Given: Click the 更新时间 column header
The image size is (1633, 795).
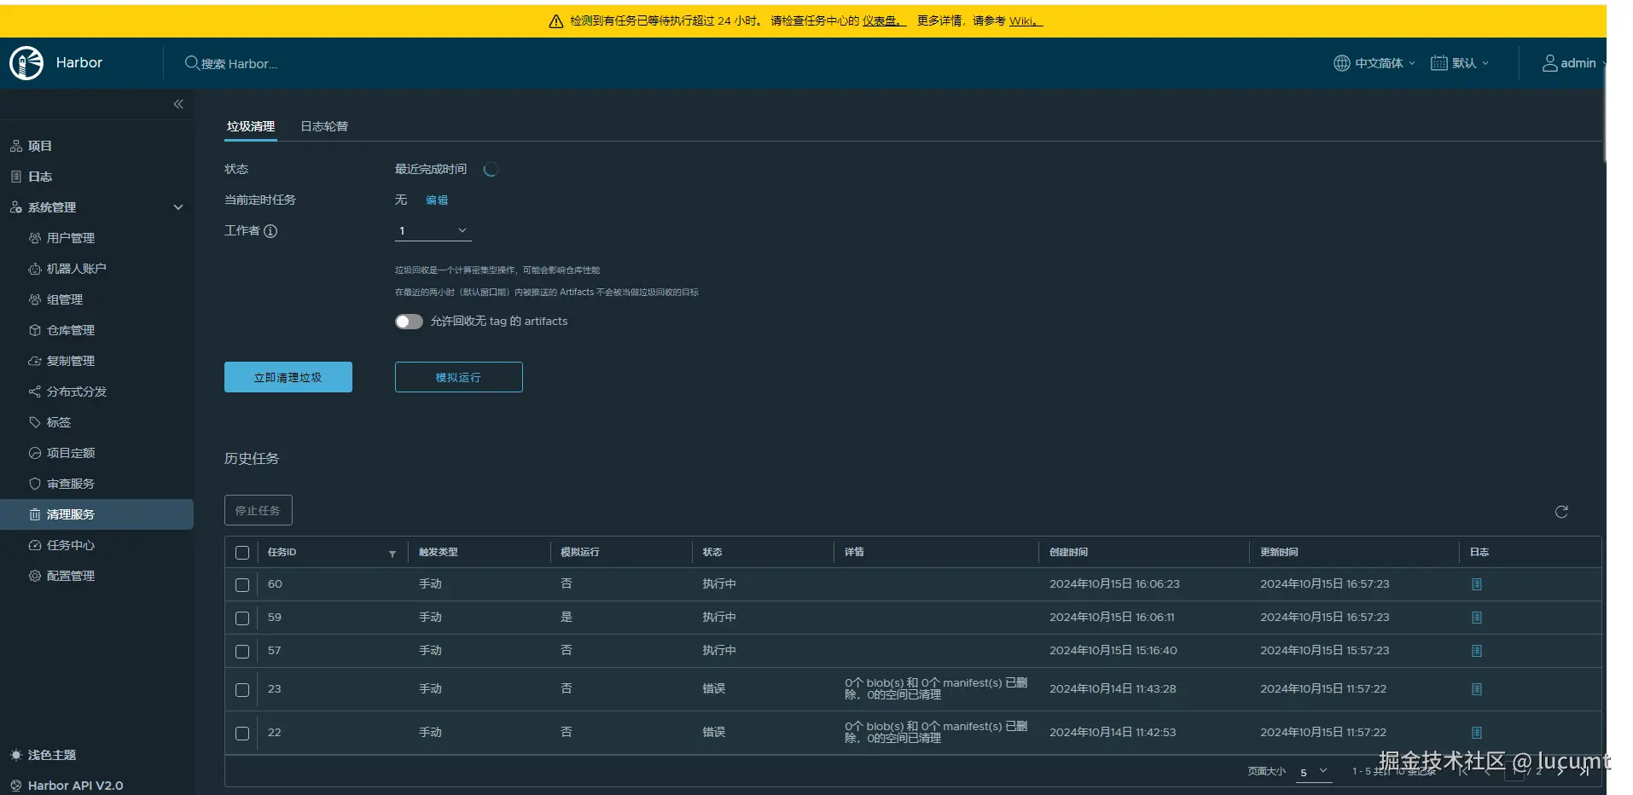Looking at the screenshot, I should (1279, 552).
